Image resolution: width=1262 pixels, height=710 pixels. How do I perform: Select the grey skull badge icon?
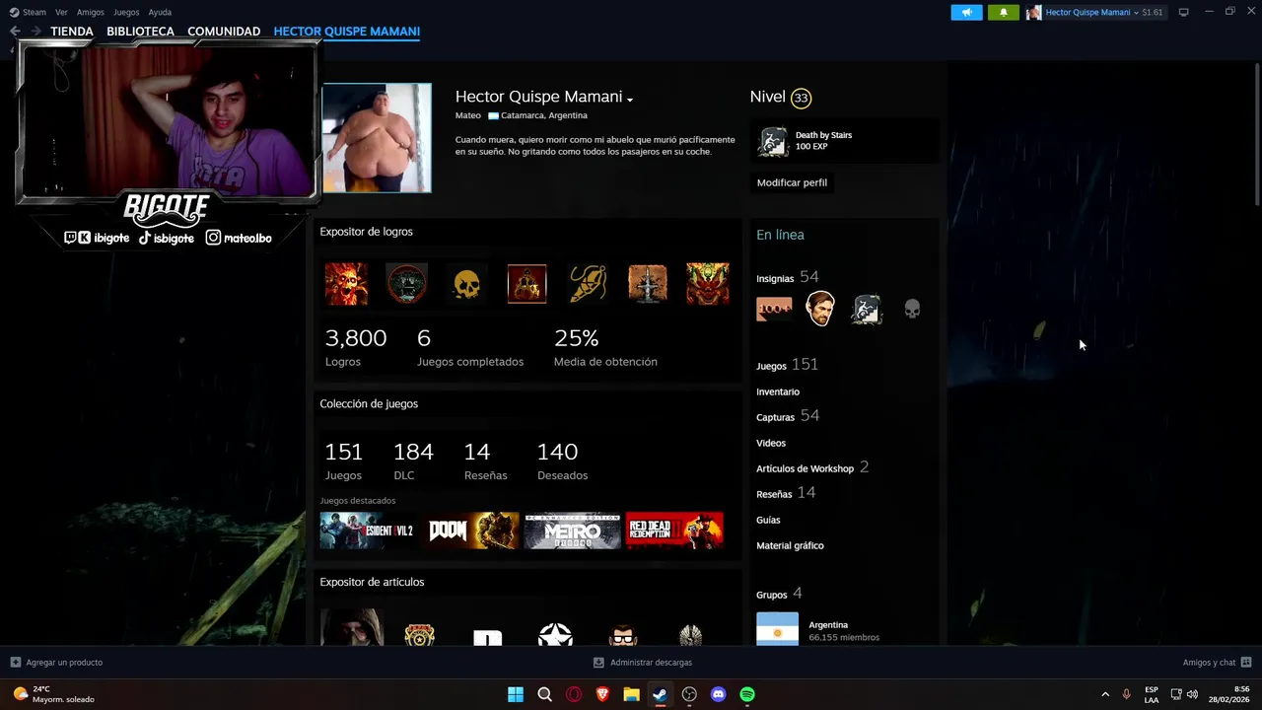click(912, 310)
